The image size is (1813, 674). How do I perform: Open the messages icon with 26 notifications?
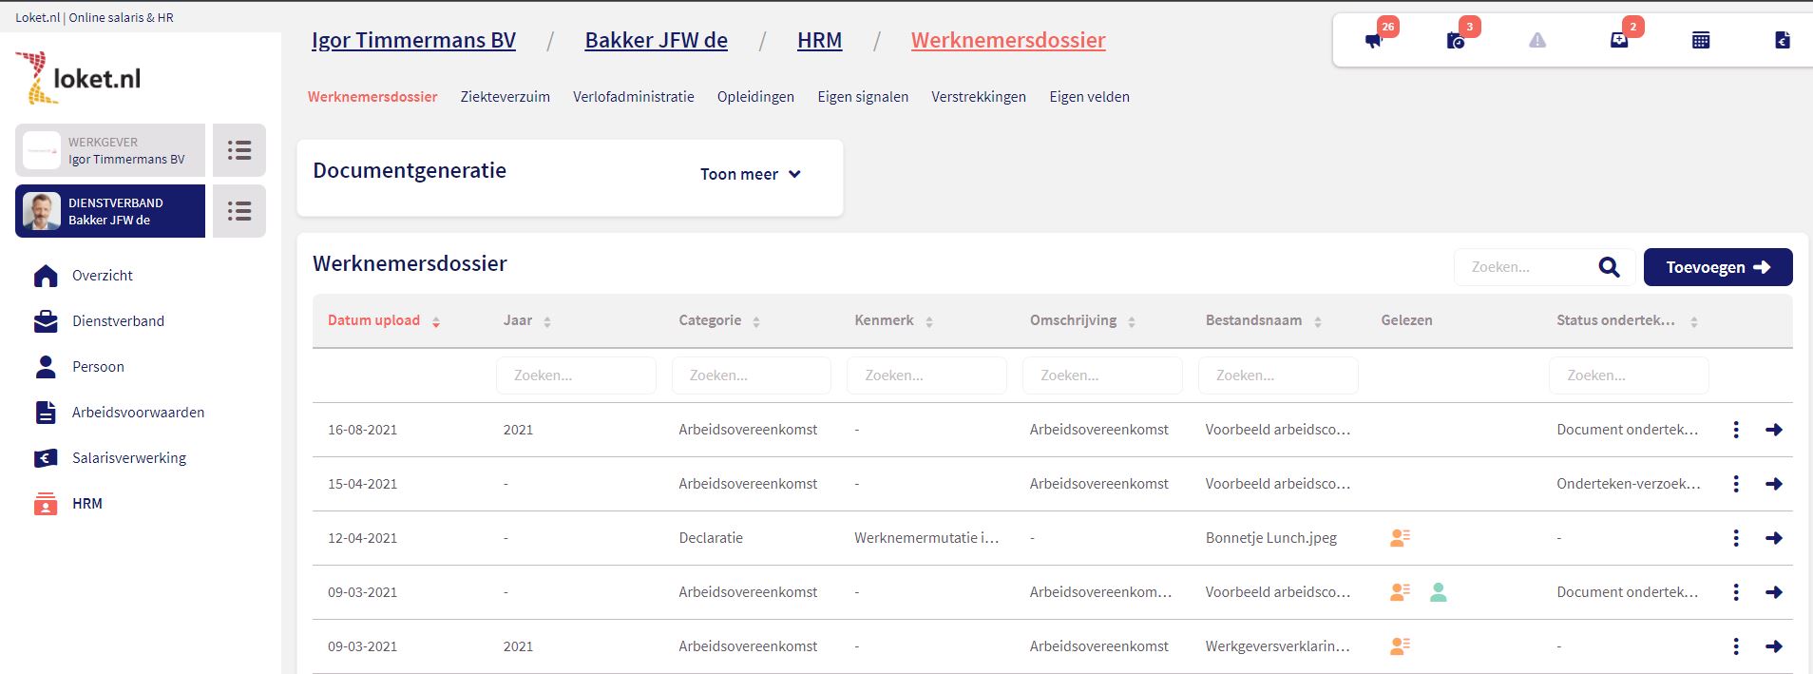[x=1374, y=40]
